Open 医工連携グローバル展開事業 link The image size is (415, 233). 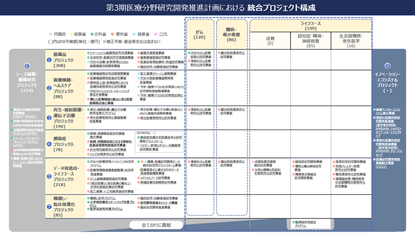[x=158, y=74]
